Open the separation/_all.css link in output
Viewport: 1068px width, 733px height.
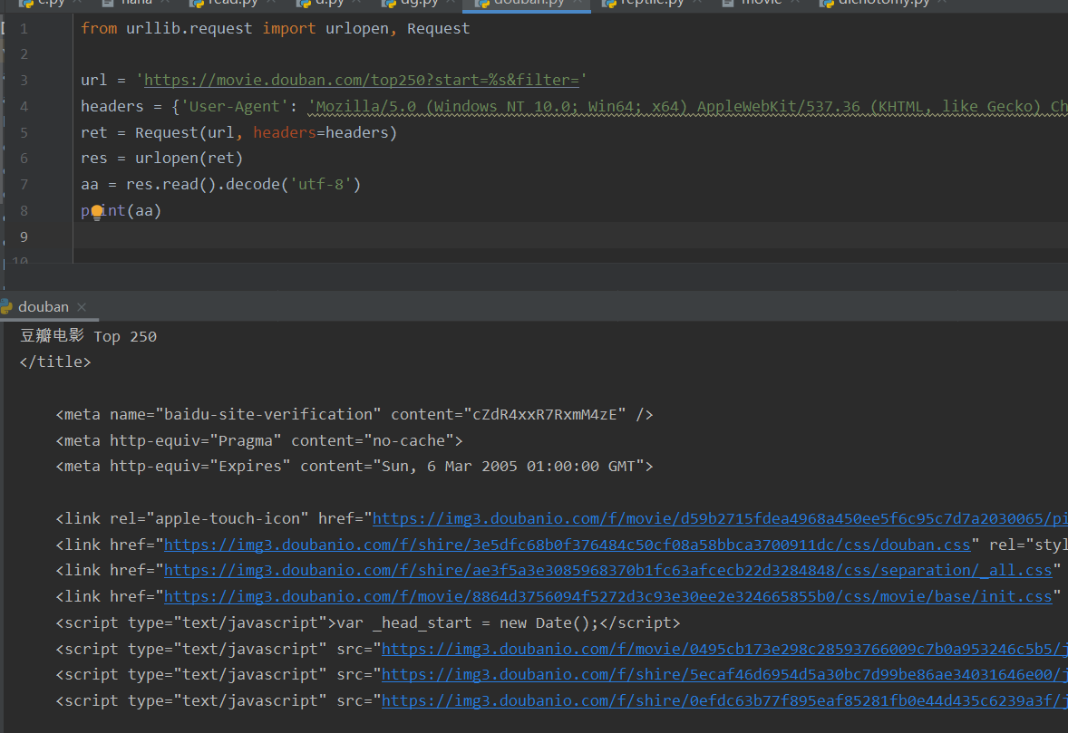607,570
